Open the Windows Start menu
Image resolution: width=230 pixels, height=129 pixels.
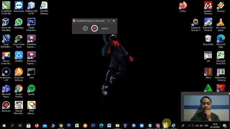click(4, 126)
